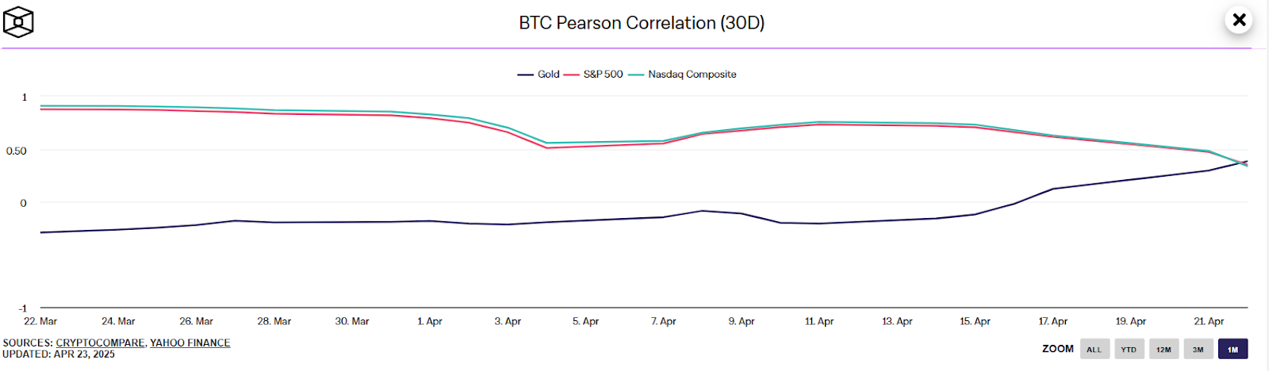Open the CRYPTOCOMPARE source link
The image size is (1269, 371).
(100, 343)
